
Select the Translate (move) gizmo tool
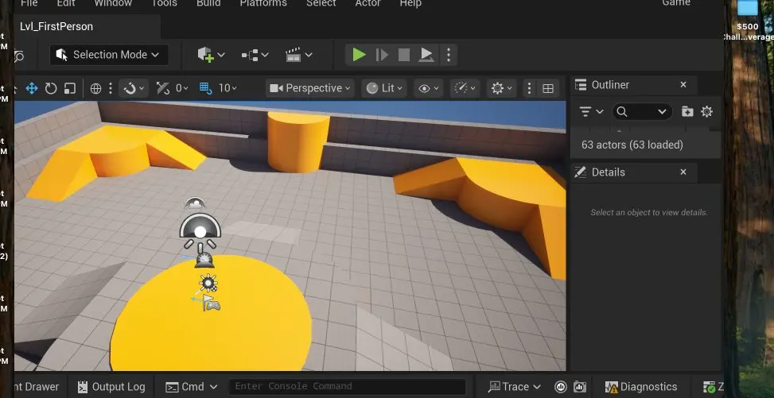pyautogui.click(x=33, y=88)
